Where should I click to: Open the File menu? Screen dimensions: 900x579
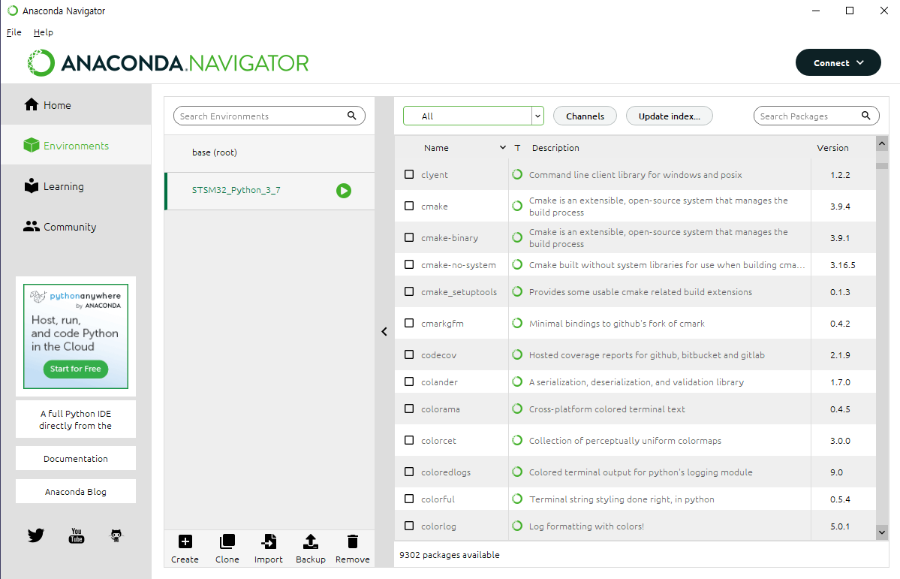coord(14,32)
